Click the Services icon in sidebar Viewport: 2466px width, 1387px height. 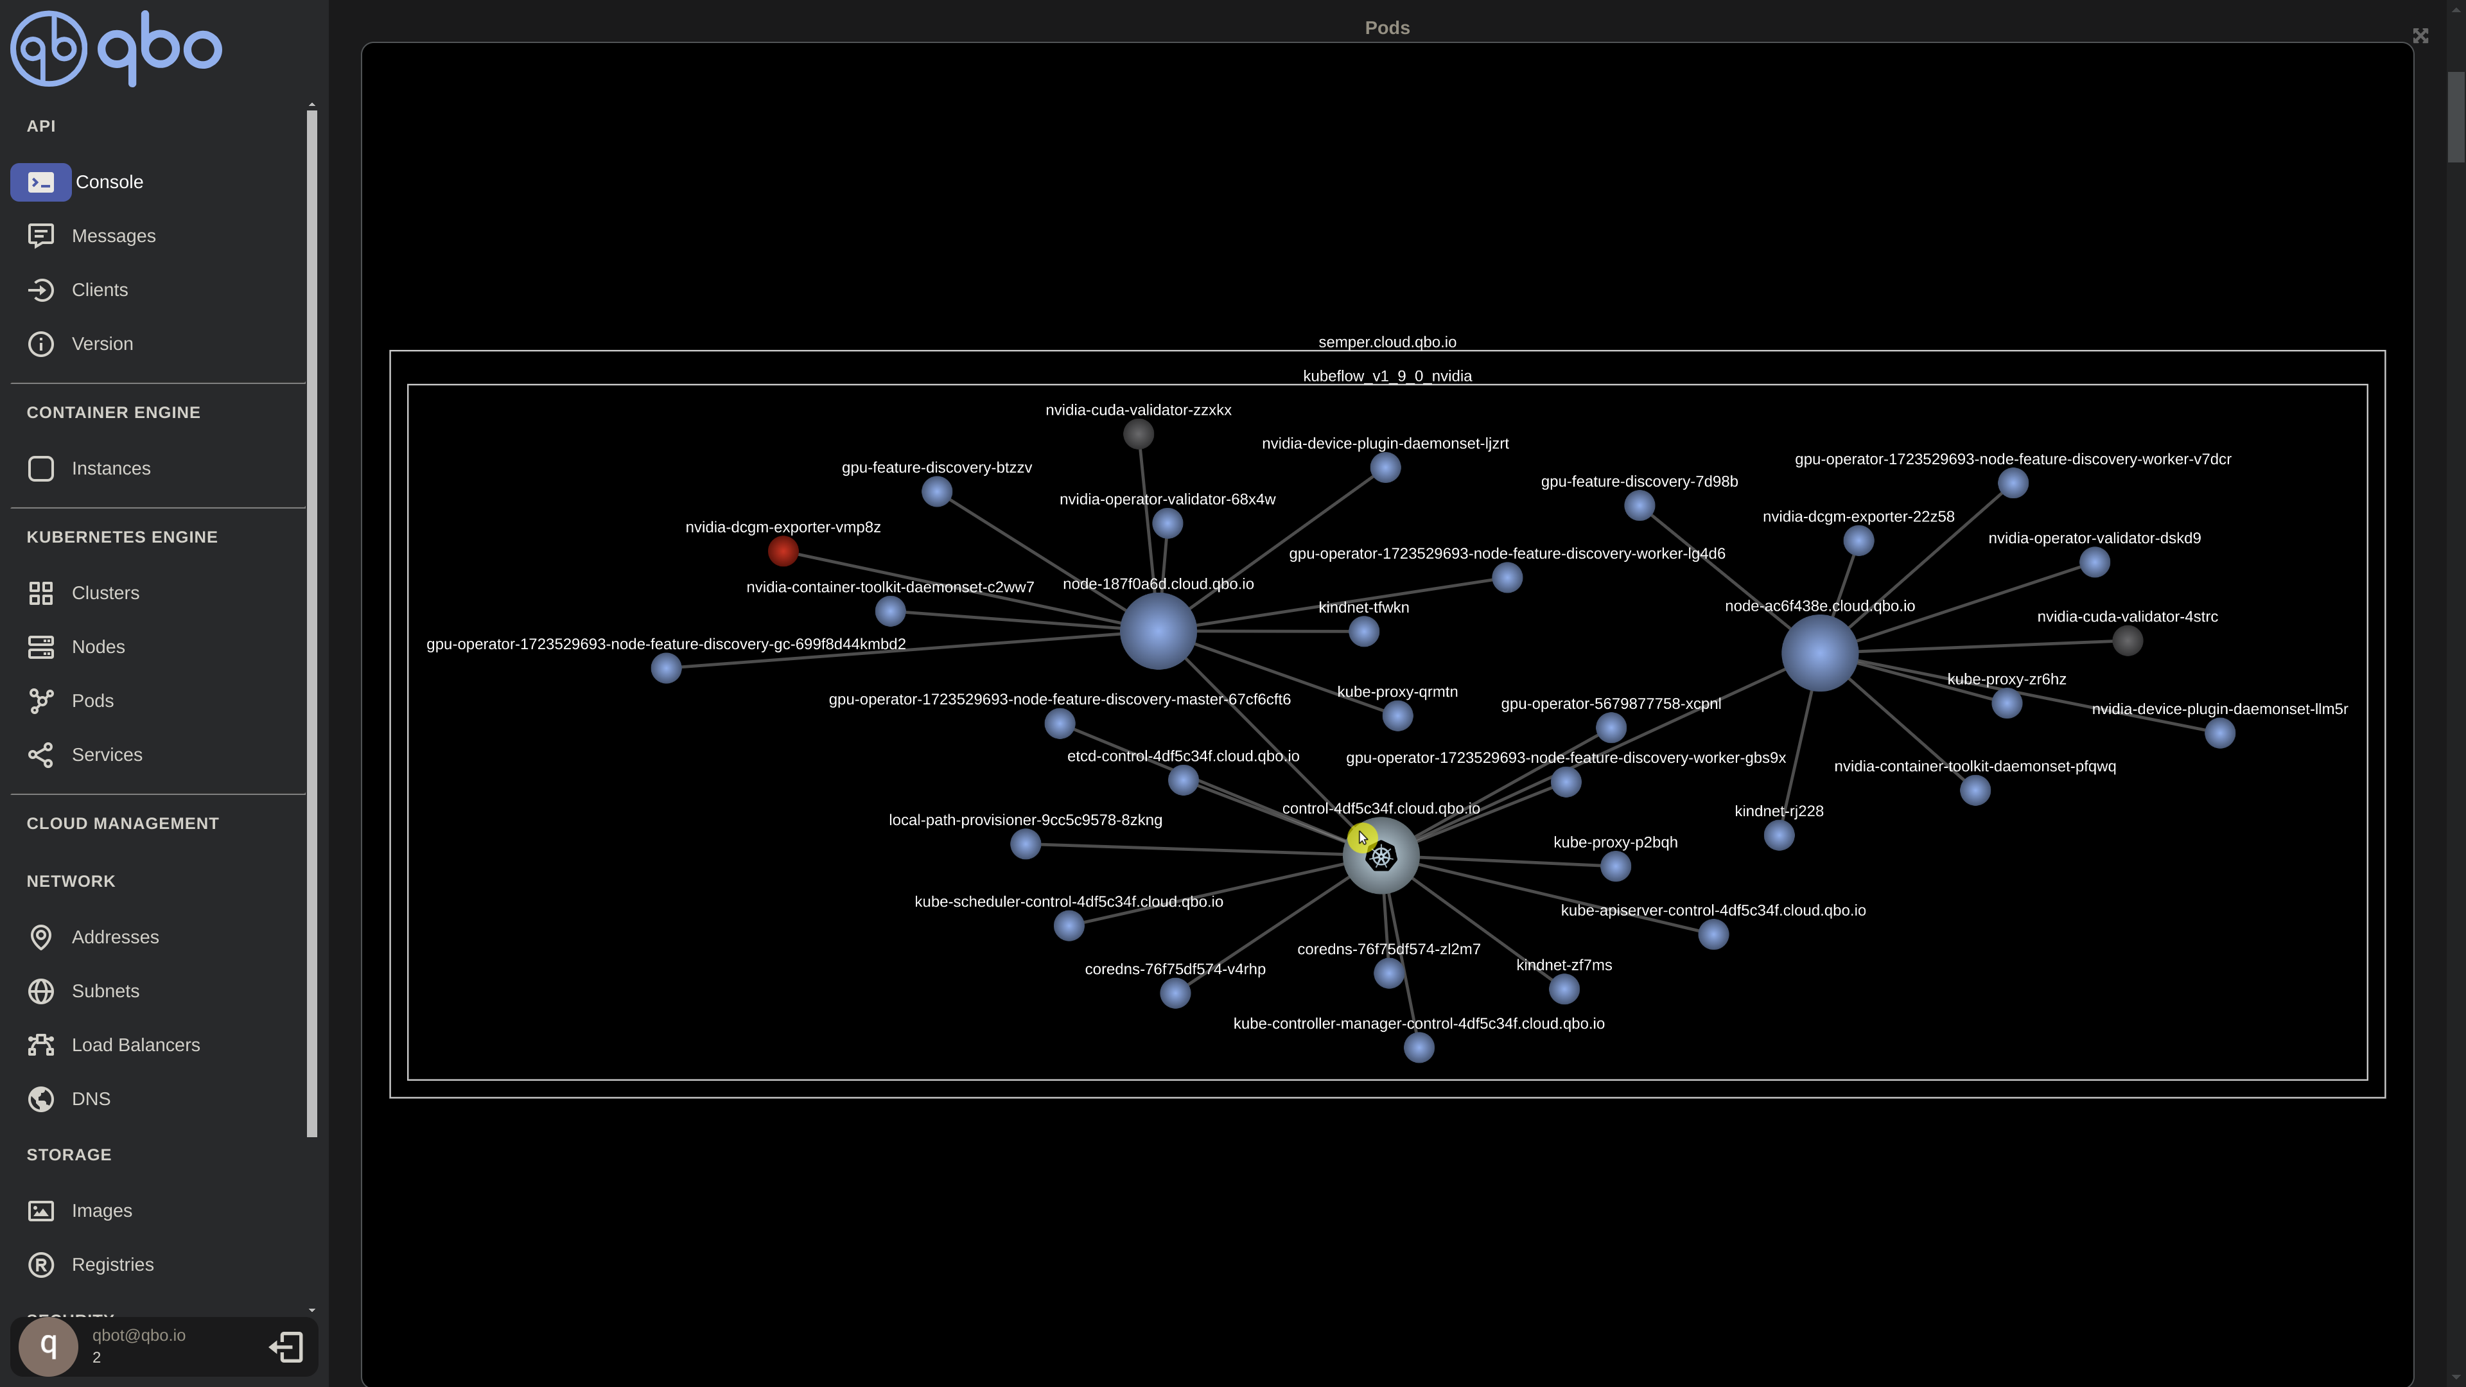(40, 754)
